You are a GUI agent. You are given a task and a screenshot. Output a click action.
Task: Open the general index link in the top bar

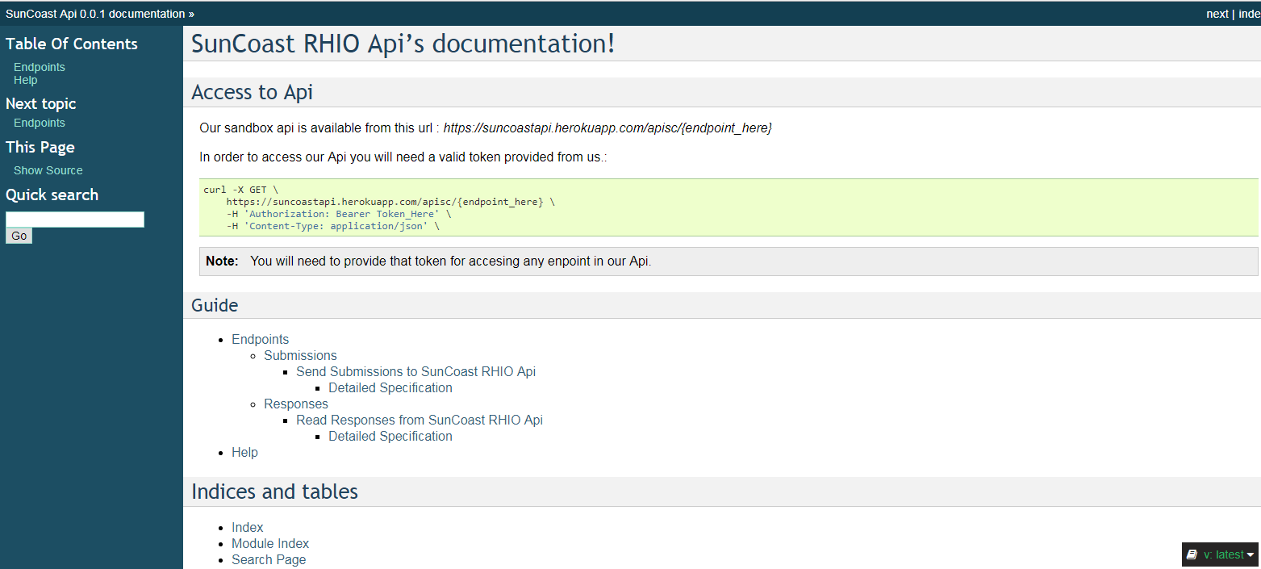tap(1250, 14)
